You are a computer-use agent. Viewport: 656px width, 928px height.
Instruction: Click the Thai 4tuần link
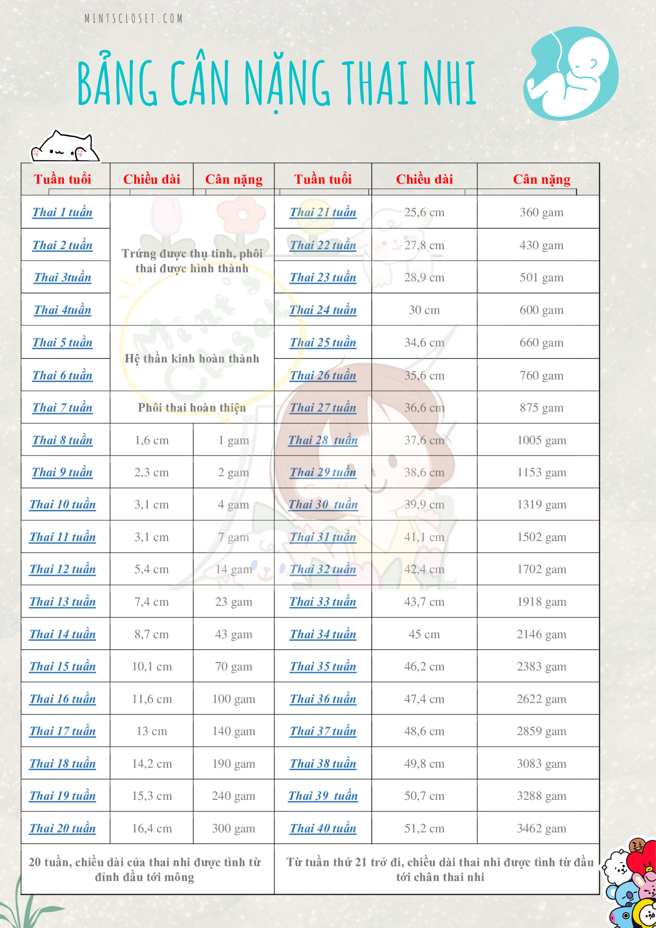pyautogui.click(x=62, y=310)
